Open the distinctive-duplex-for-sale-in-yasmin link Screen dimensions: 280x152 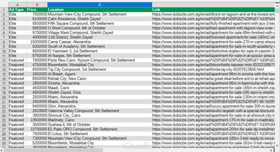[x=213, y=51]
